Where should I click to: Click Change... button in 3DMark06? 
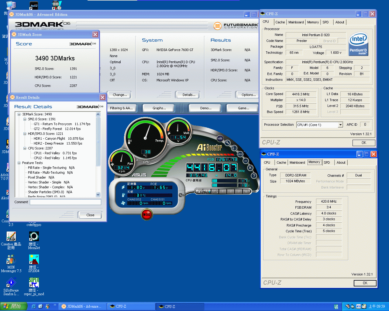(x=120, y=95)
